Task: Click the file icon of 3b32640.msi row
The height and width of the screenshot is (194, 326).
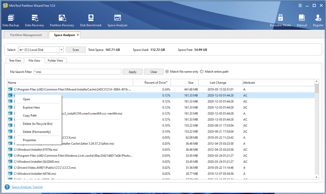Action: [x=10, y=161]
